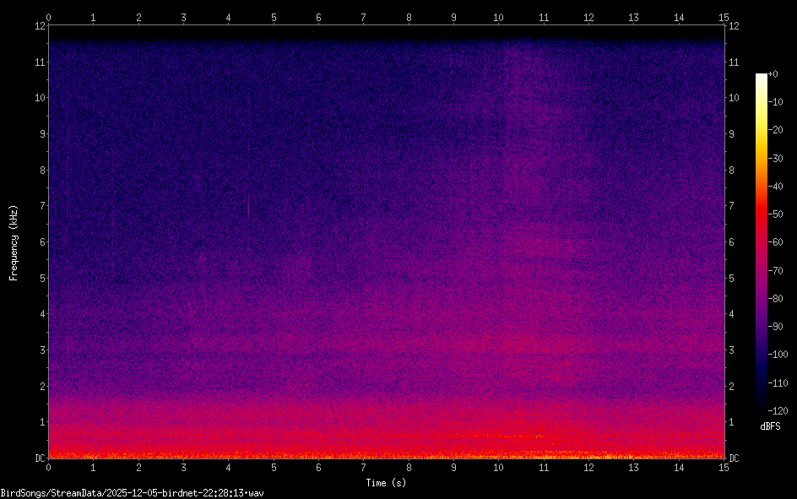The width and height of the screenshot is (797, 499).
Task: Click the DC label on the right frequency axis
Action: click(735, 458)
